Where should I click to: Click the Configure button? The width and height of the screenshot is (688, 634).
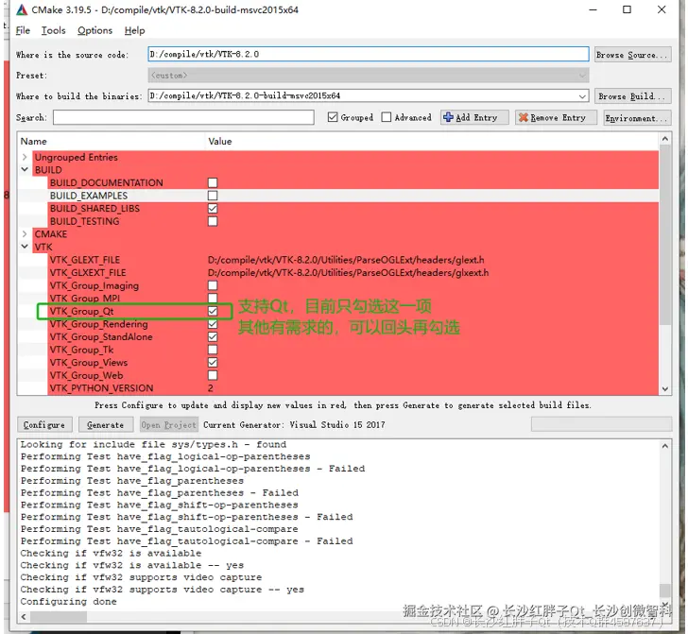pyautogui.click(x=43, y=425)
